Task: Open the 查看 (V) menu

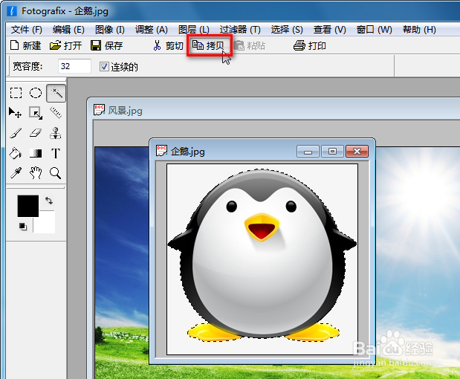Action: tap(329, 30)
